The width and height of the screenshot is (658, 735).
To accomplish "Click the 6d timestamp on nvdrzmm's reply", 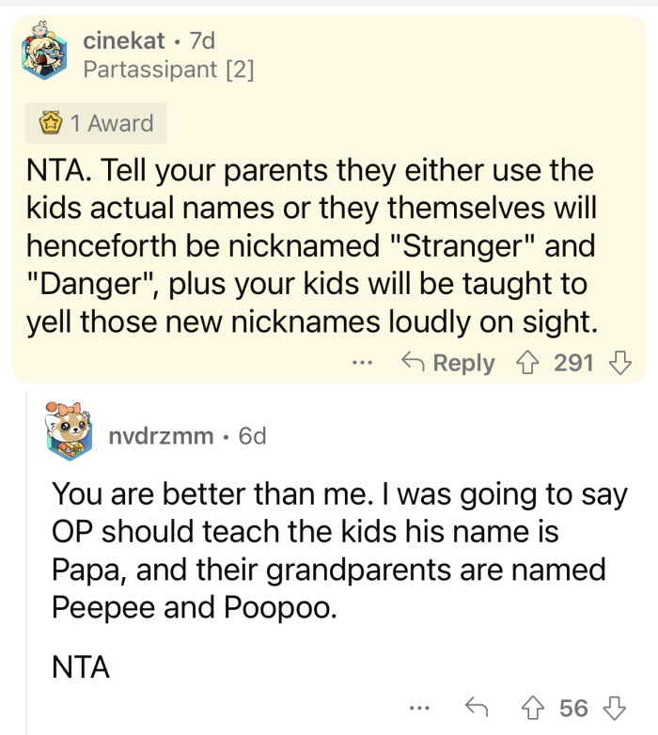I will [253, 436].
